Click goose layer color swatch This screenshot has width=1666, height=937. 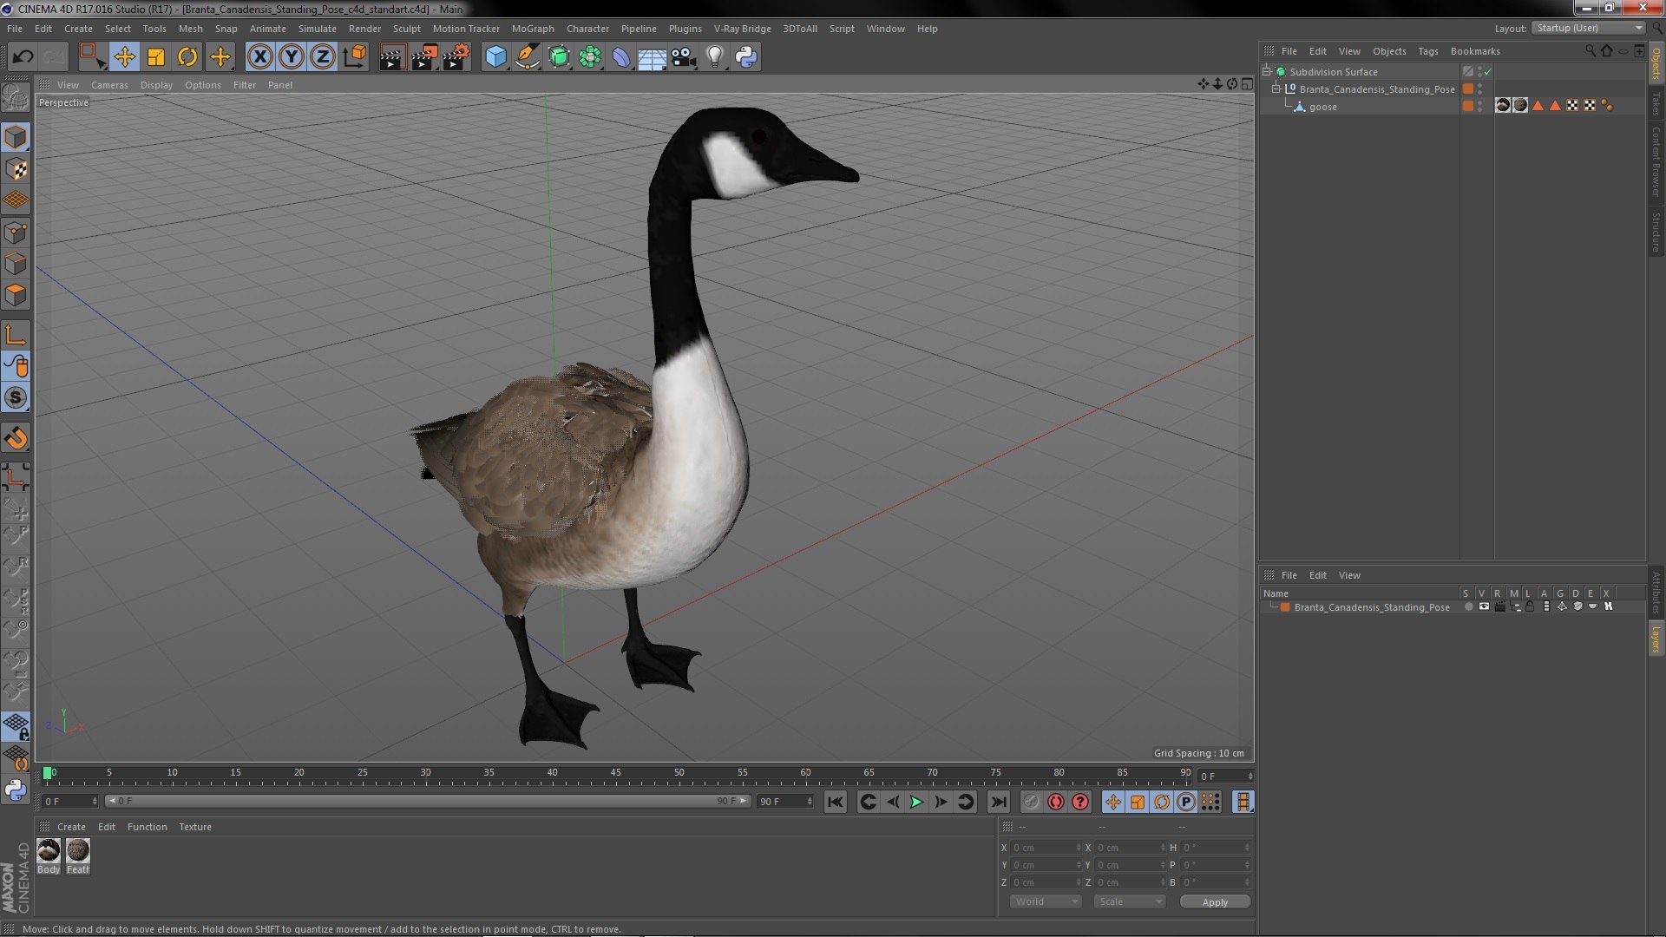[x=1467, y=106]
